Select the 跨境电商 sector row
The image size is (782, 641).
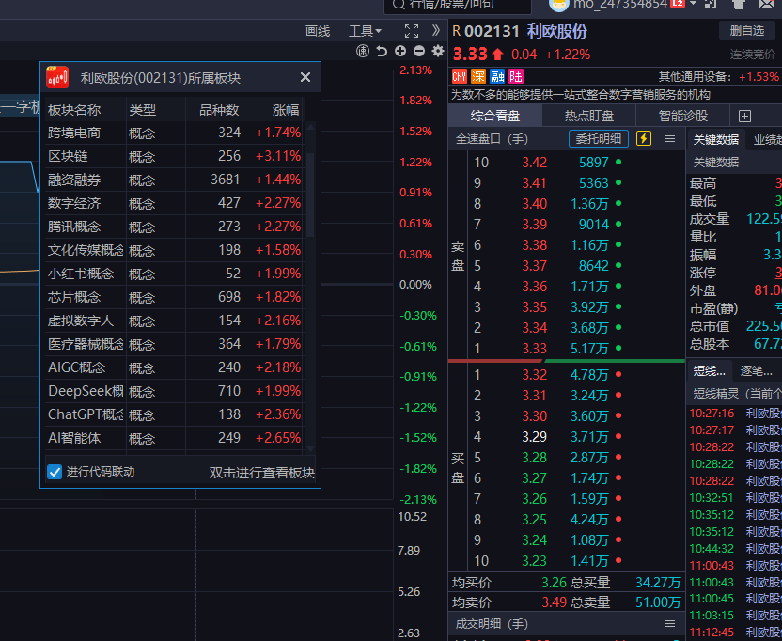tap(174, 133)
